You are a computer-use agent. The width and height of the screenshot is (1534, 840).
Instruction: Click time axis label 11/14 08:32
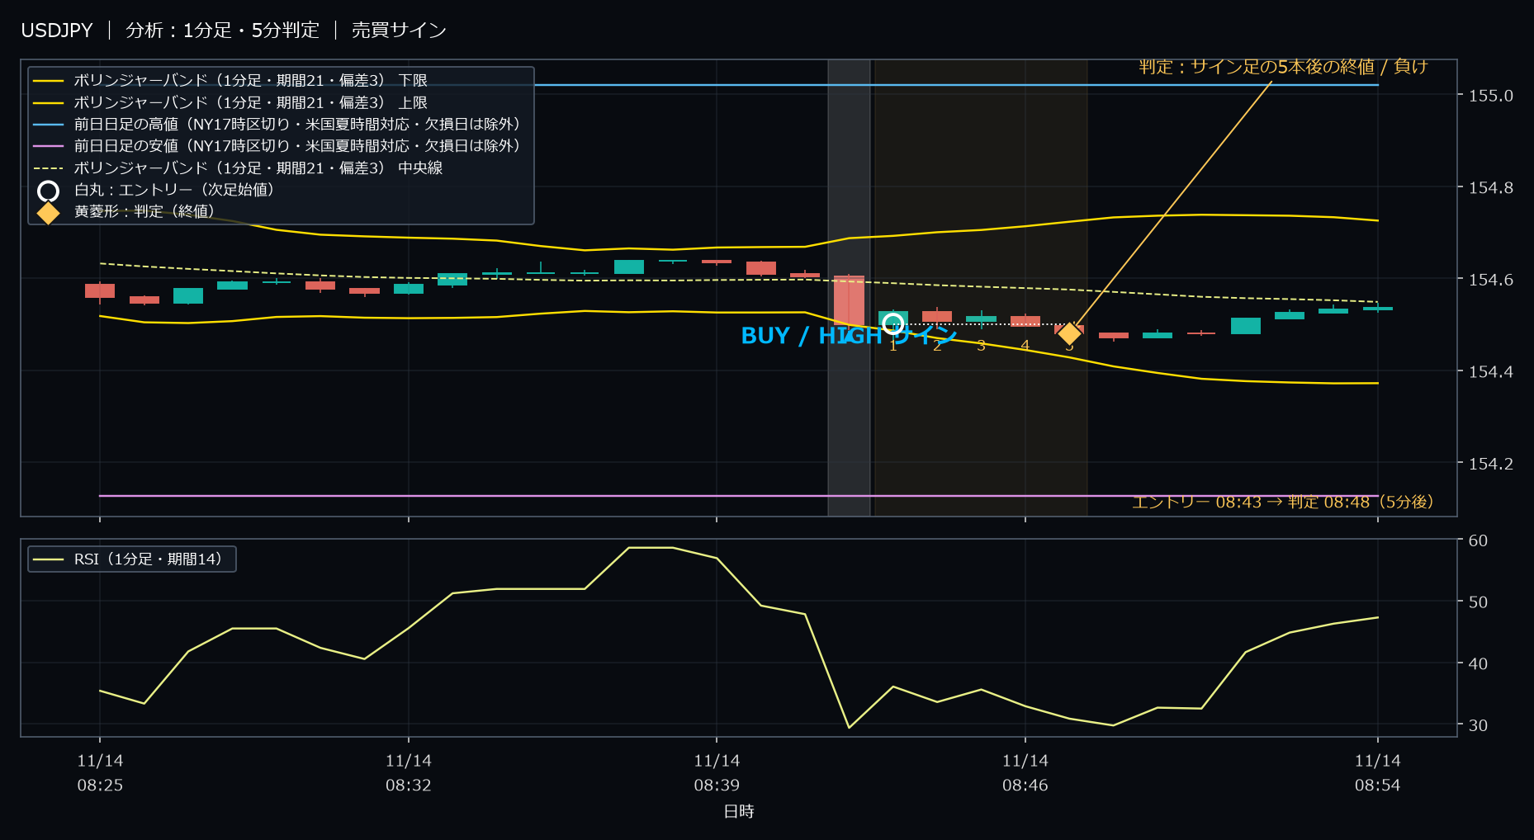409,773
